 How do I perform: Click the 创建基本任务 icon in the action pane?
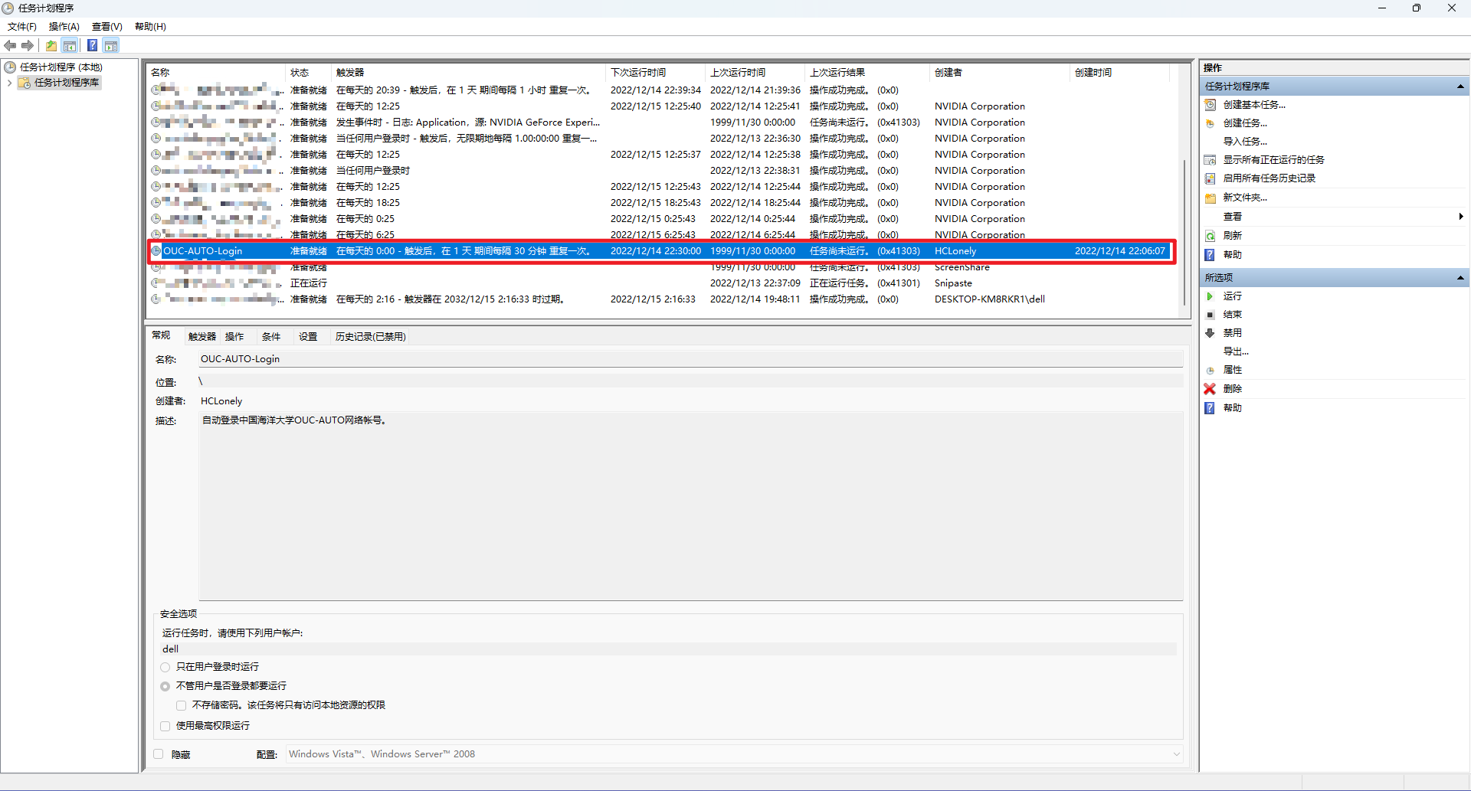(x=1211, y=105)
